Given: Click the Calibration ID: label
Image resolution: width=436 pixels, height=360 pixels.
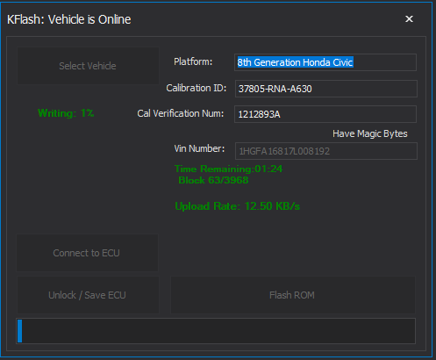Looking at the screenshot, I should coord(197,88).
